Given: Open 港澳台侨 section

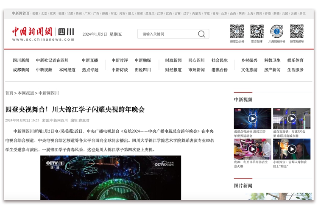Looking at the screenshot, I should (220, 70).
